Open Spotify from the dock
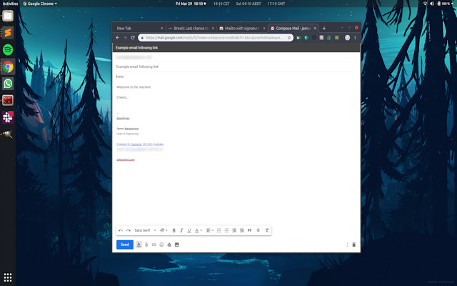Viewport: 457px width, 286px height. [8, 49]
